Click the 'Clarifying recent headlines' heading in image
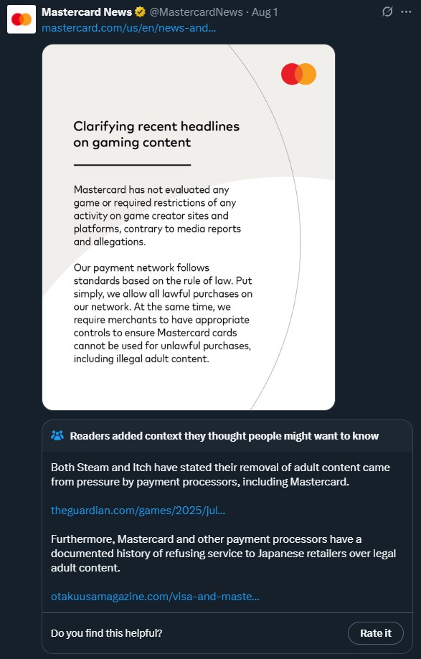This screenshot has height=659, width=421. tap(157, 134)
